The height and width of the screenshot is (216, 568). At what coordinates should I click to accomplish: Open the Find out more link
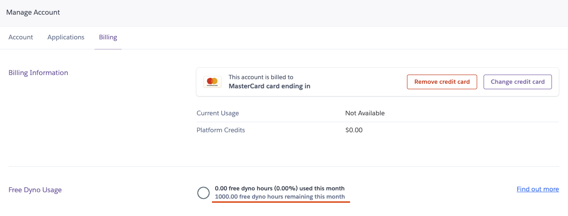click(x=538, y=189)
